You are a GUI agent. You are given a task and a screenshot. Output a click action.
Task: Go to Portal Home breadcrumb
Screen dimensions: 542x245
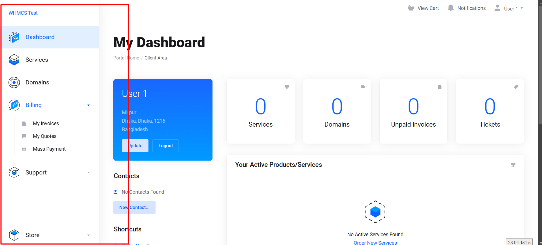(126, 58)
